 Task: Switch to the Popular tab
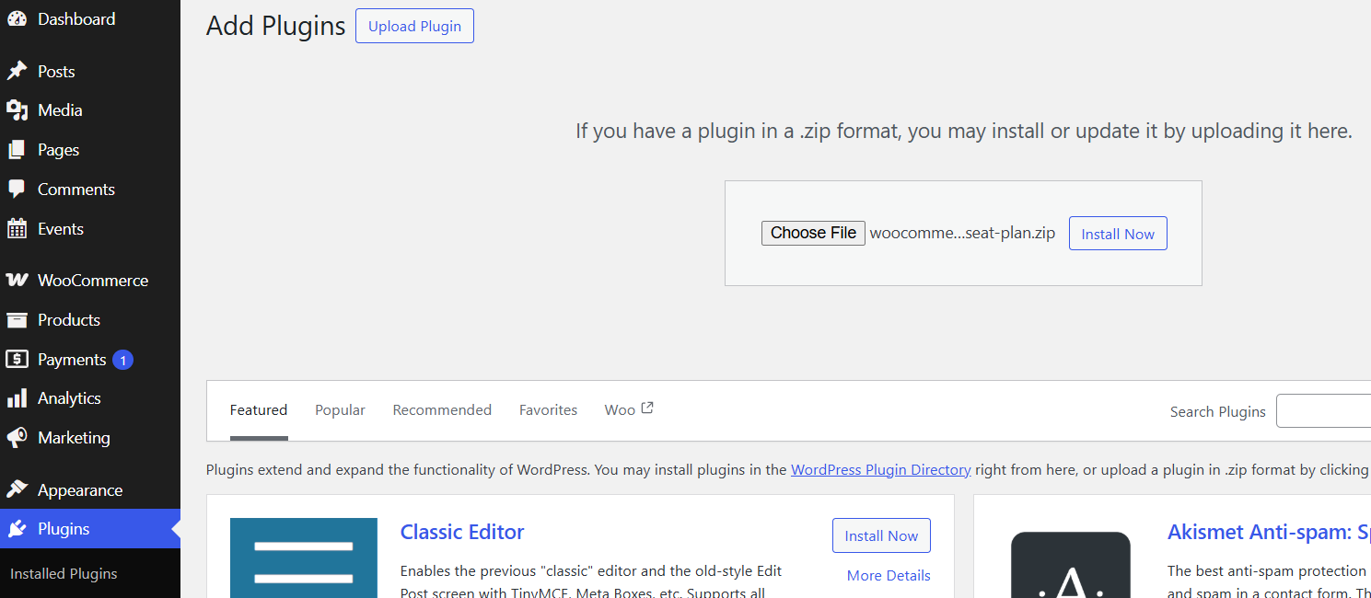coord(340,410)
